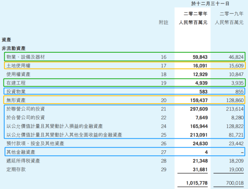The image size is (248, 189).
Task: Click the 於十二月三十一日 date heading
Action: (210, 3)
